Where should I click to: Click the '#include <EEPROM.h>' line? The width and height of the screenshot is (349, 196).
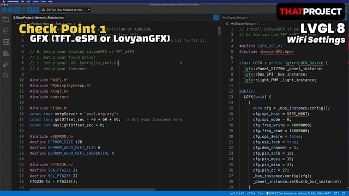tap(51, 137)
